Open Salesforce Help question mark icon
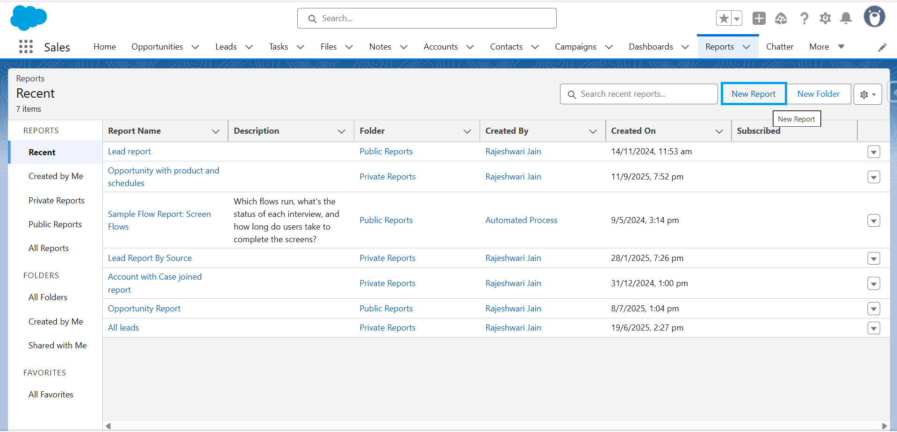Image resolution: width=897 pixels, height=432 pixels. pyautogui.click(x=804, y=18)
